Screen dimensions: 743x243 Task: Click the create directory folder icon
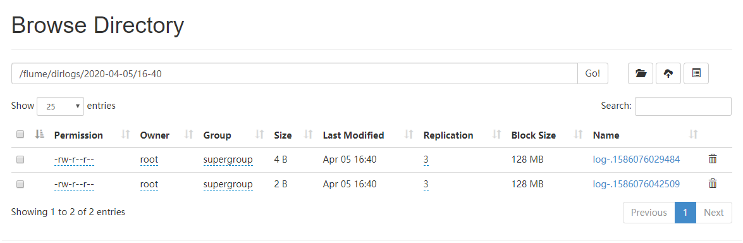point(641,73)
